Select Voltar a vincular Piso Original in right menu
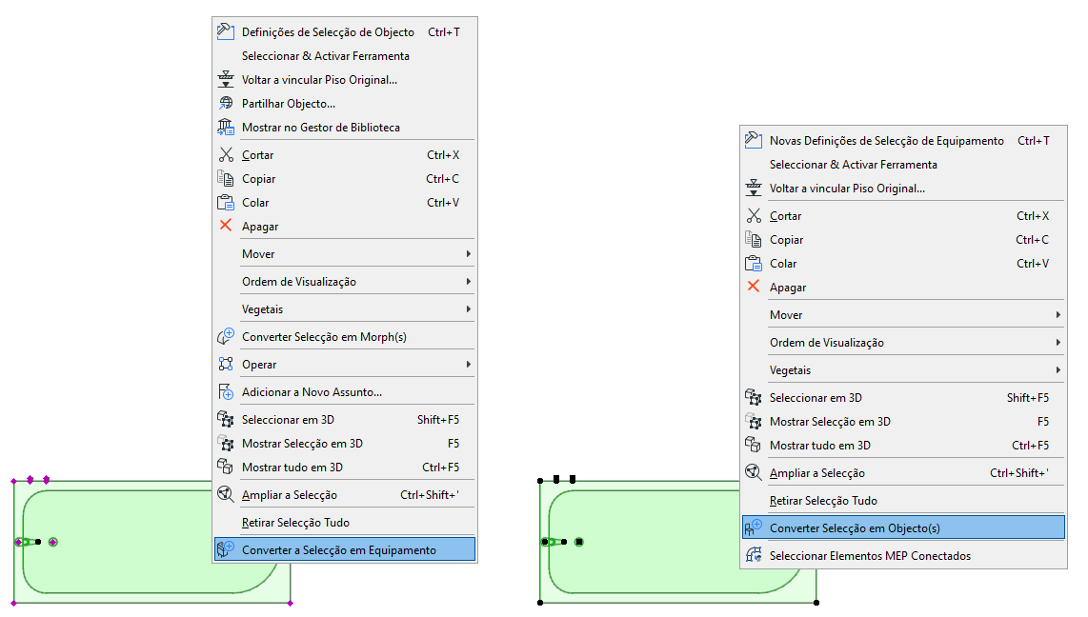Viewport: 1088px width, 617px height. (903, 188)
